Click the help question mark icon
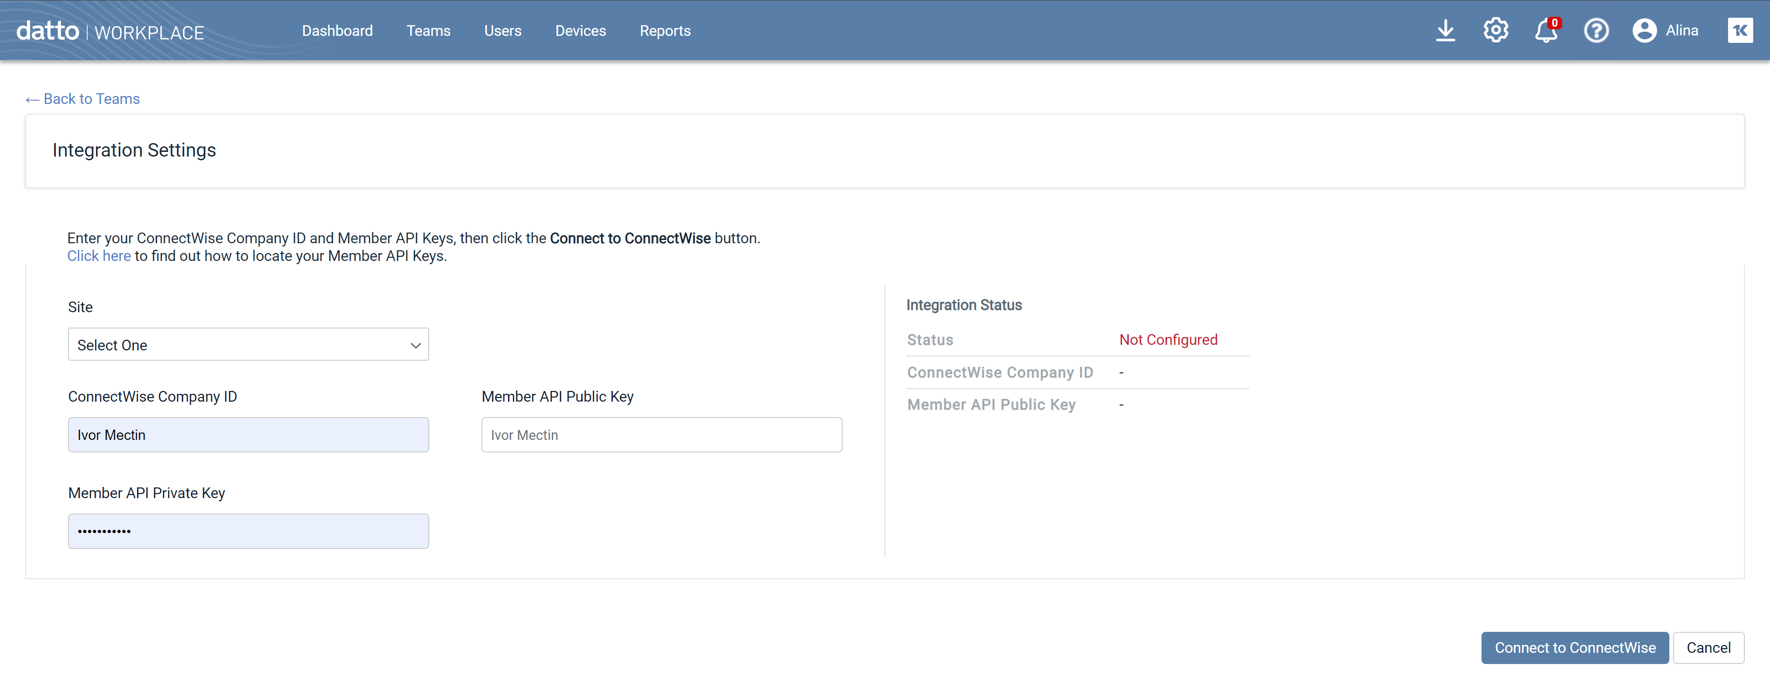The height and width of the screenshot is (678, 1770). [x=1596, y=31]
